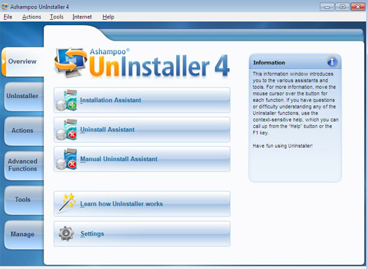Select the Overview sidebar tab
The height and width of the screenshot is (269, 368).
[22, 62]
